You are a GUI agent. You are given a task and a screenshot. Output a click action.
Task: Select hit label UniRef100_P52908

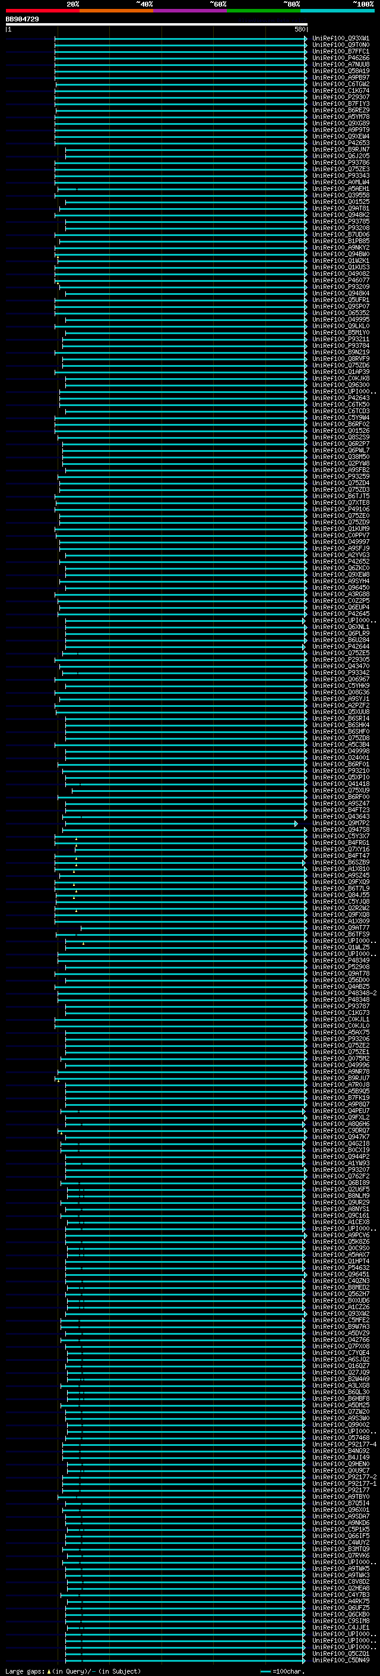coord(340,967)
